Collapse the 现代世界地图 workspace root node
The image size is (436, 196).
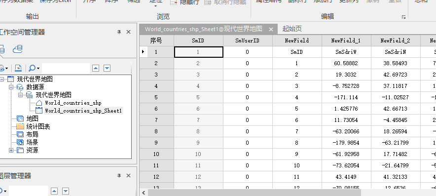coord(2,79)
